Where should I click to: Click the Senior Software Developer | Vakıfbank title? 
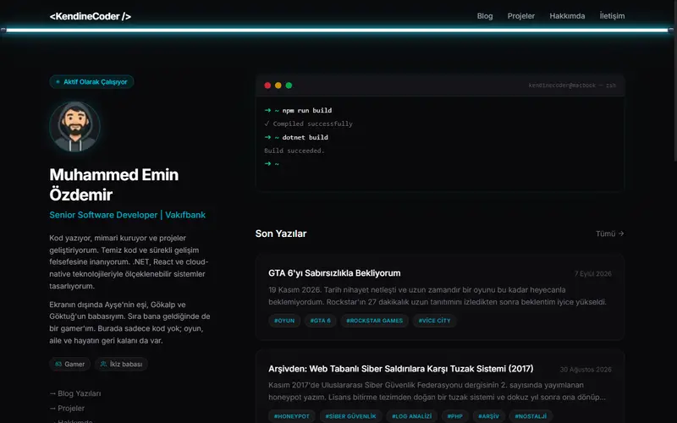coord(128,215)
